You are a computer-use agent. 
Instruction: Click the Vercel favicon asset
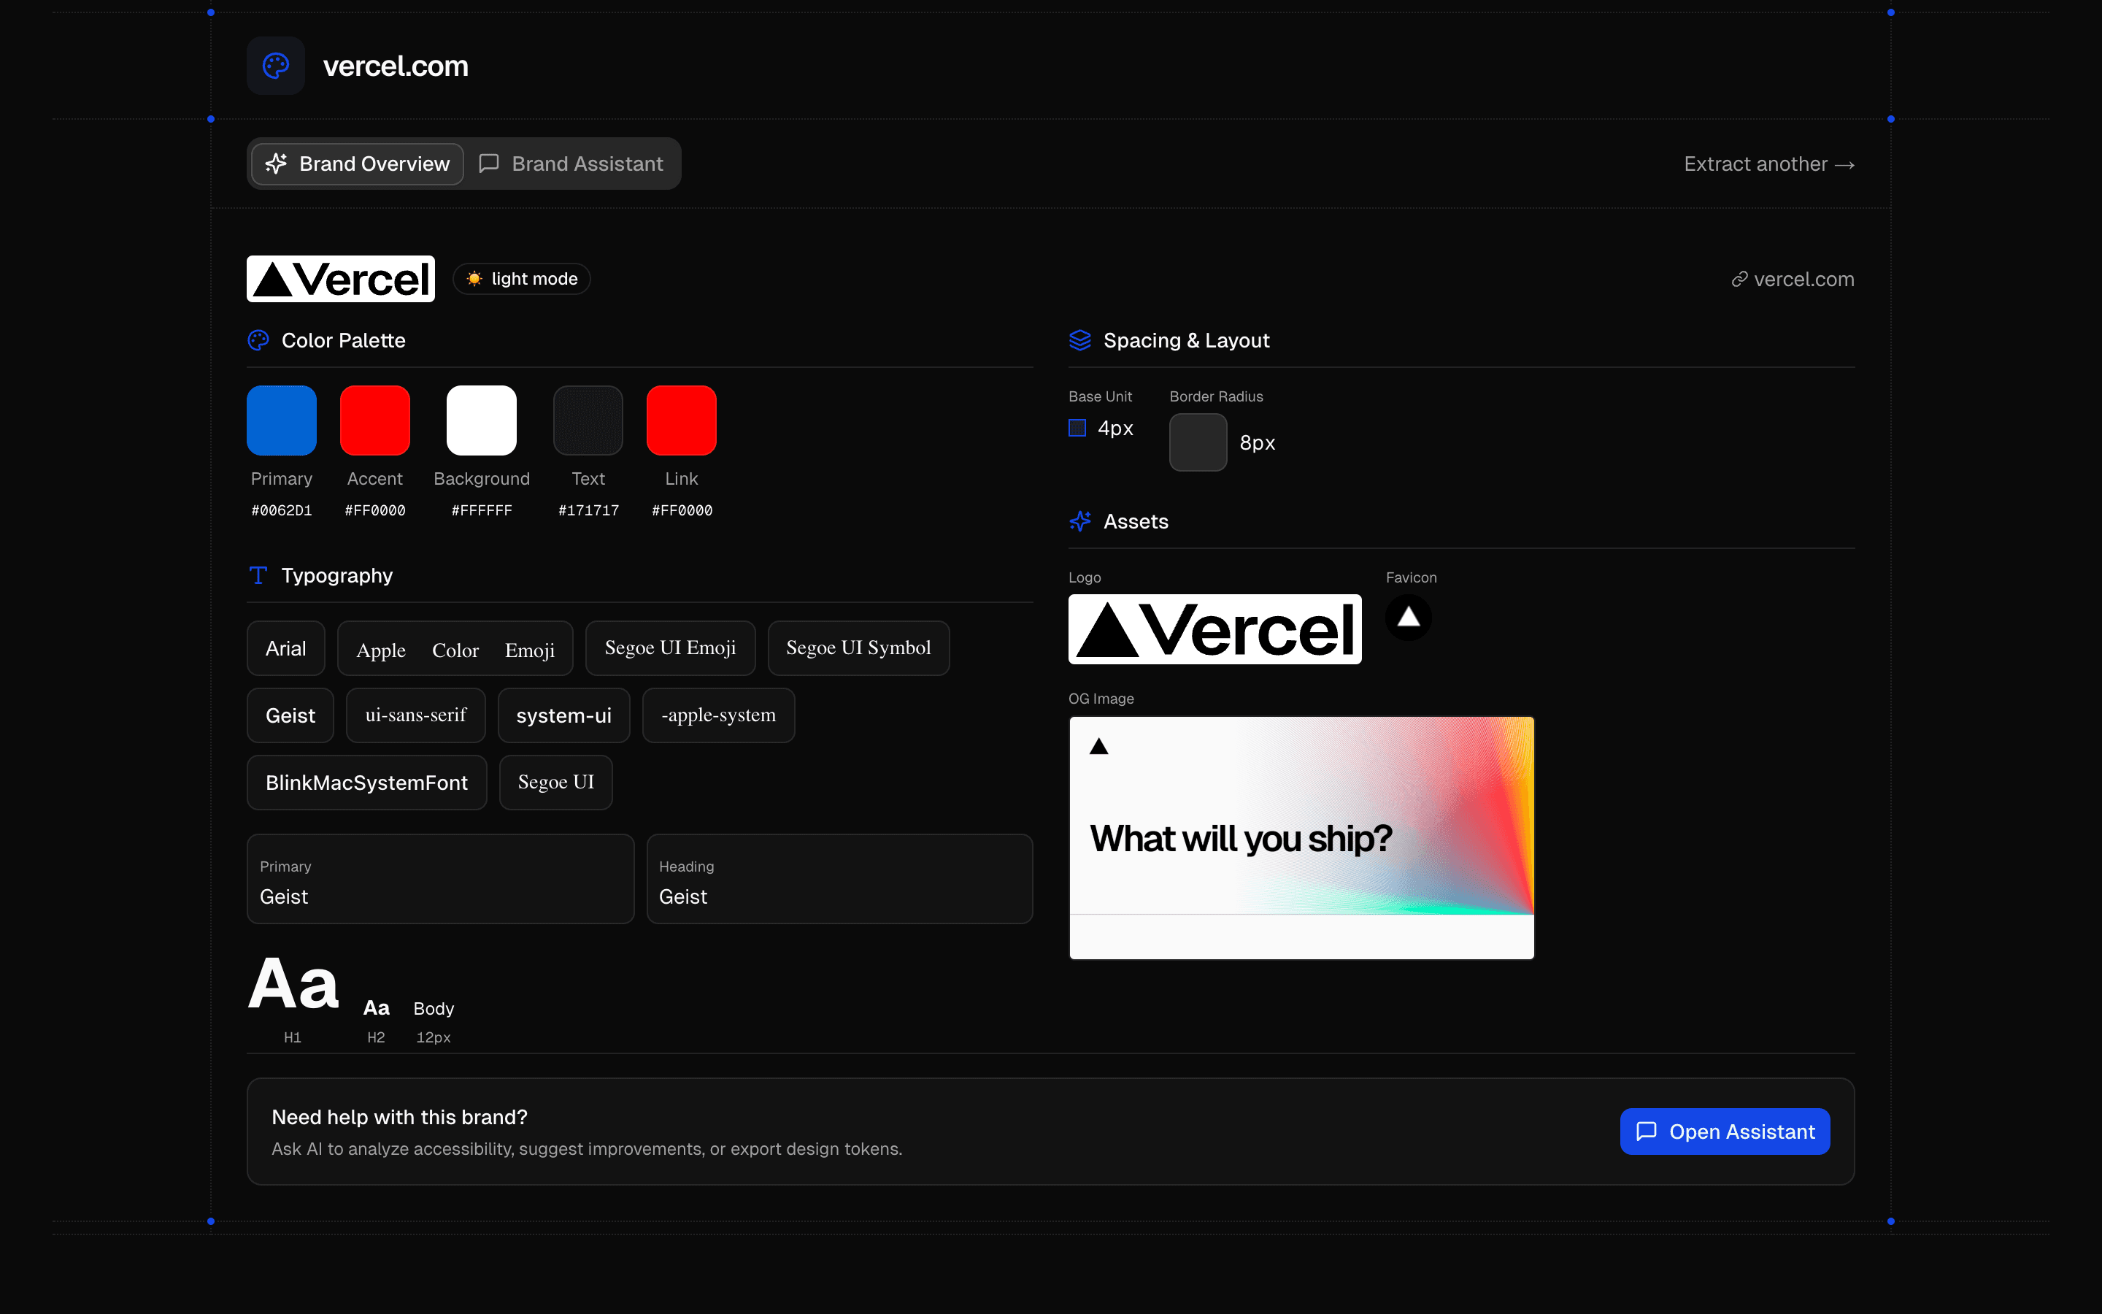pos(1408,616)
